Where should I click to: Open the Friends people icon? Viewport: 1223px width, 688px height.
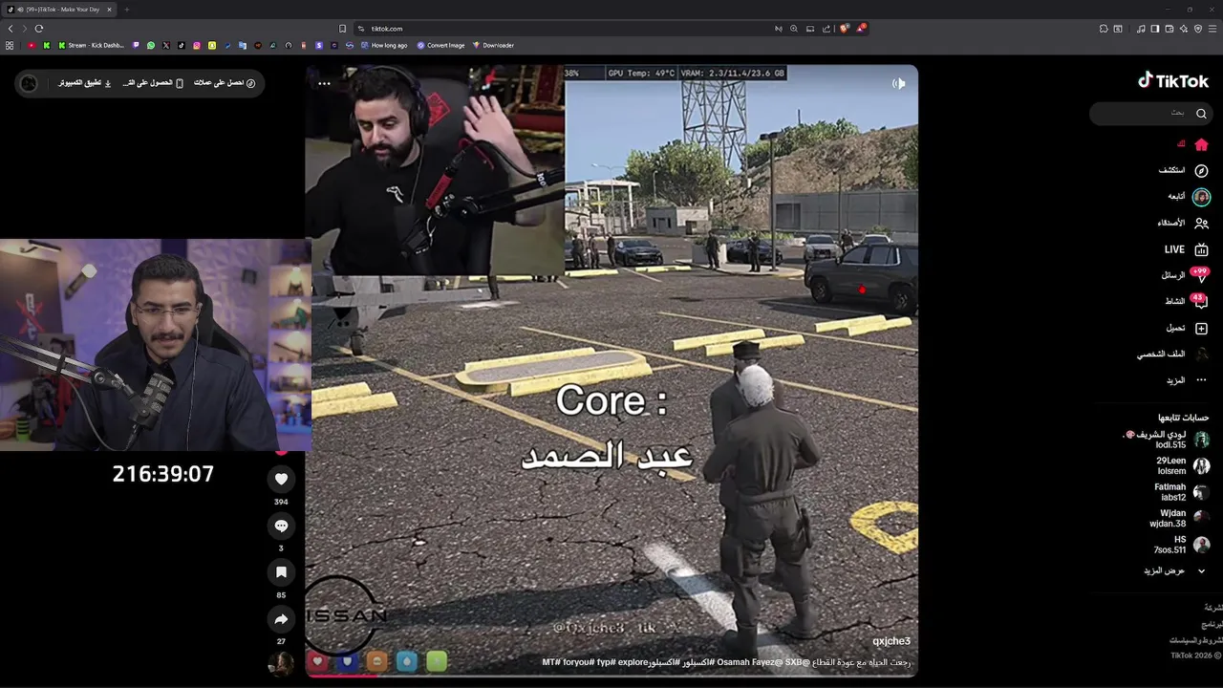[1201, 223]
